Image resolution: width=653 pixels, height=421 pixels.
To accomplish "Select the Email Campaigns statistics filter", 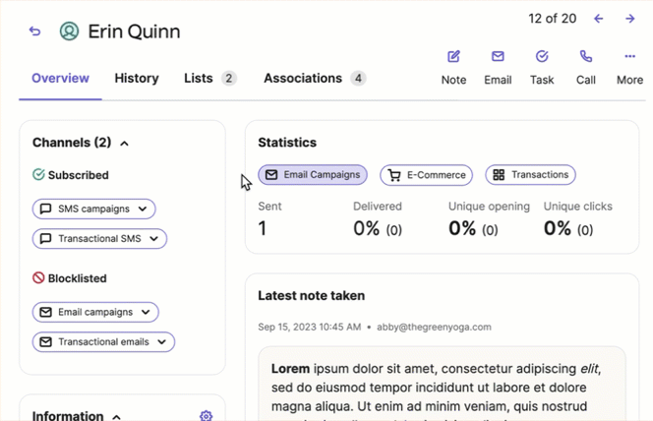I will click(313, 174).
